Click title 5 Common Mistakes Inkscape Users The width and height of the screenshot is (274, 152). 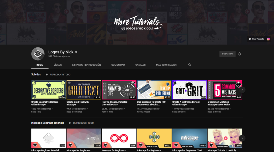(219, 103)
